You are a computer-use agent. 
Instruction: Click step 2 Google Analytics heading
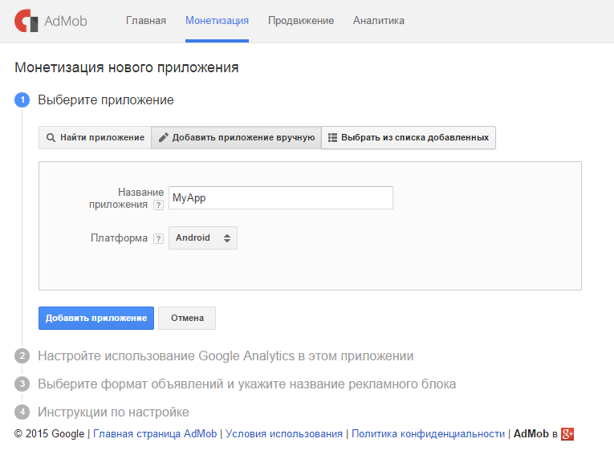point(226,356)
